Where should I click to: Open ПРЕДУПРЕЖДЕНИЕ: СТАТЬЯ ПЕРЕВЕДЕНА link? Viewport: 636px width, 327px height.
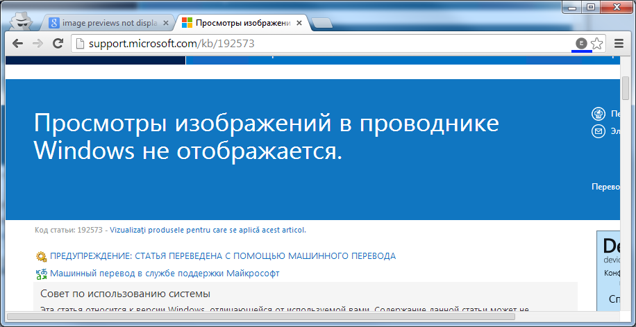223,256
